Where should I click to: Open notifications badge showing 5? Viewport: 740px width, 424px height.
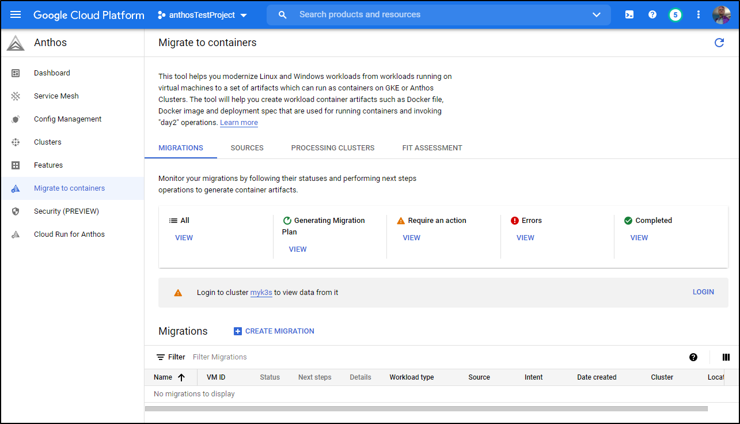(x=676, y=14)
